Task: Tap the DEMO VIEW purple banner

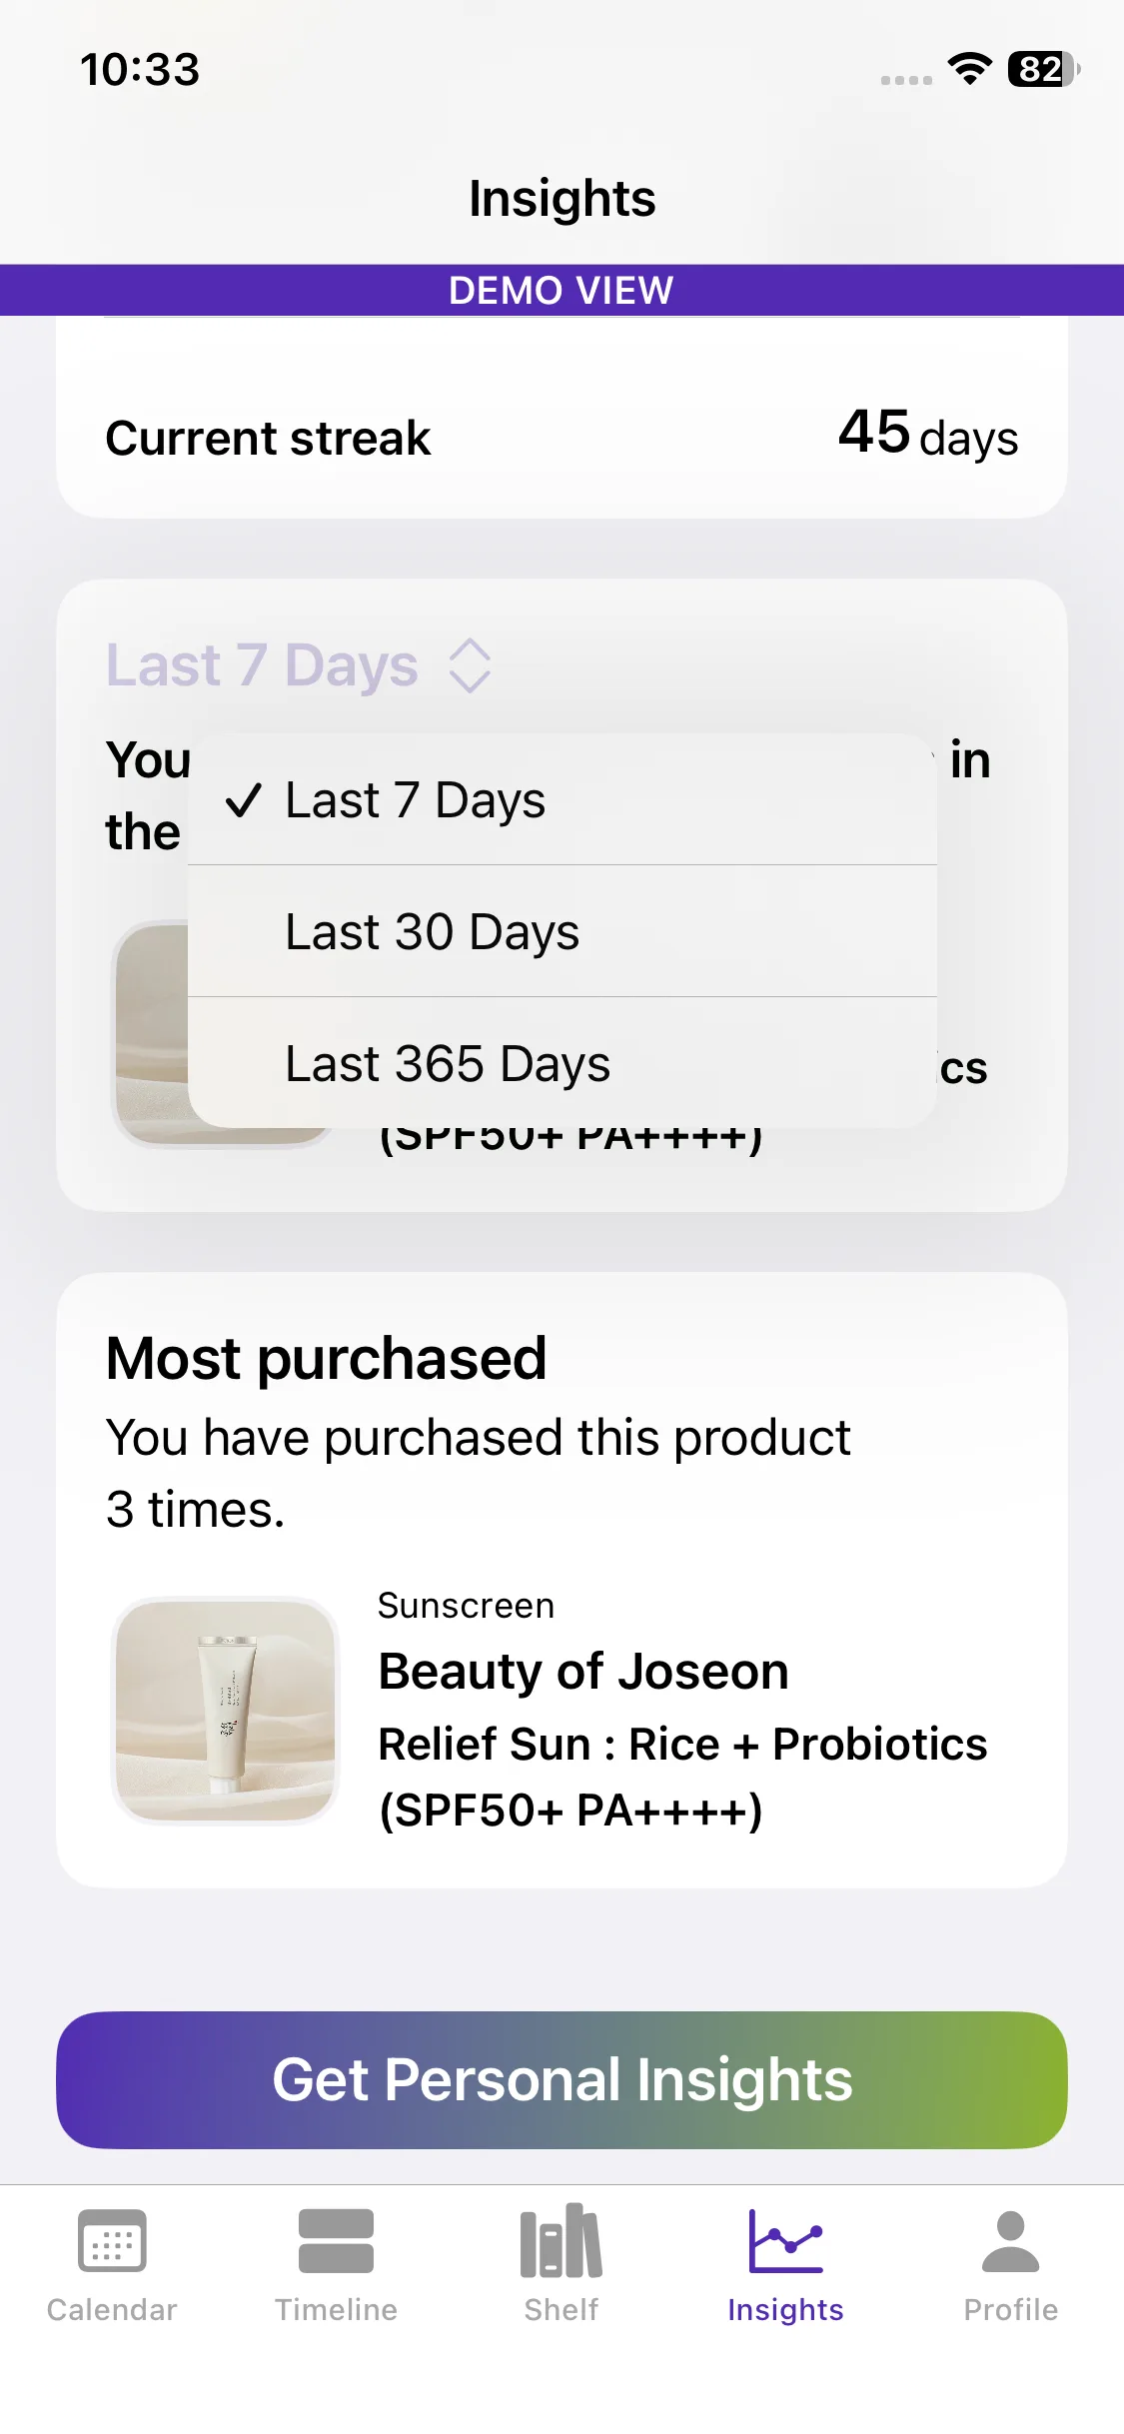Action: (562, 291)
